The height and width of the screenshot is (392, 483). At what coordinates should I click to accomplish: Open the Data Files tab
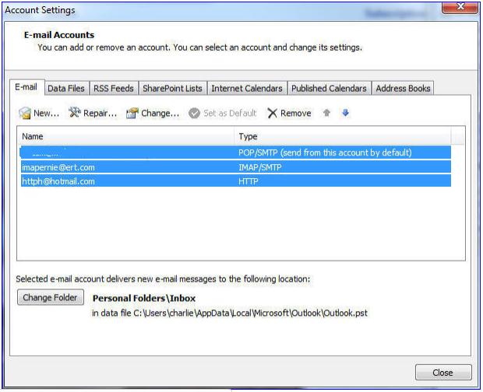point(66,89)
